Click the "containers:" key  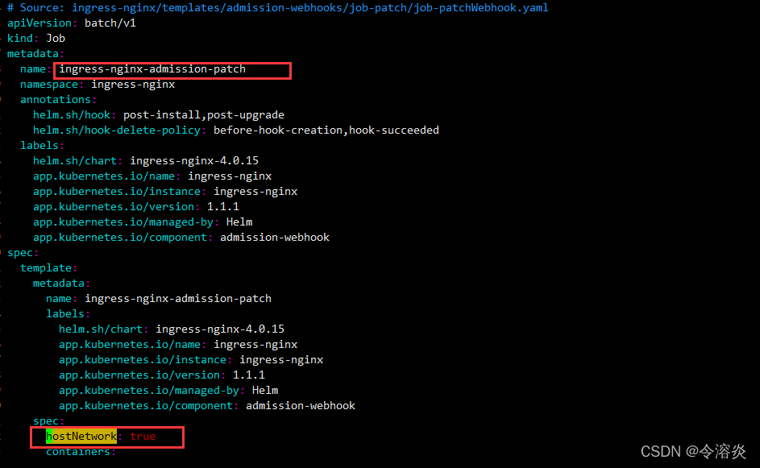click(x=80, y=452)
